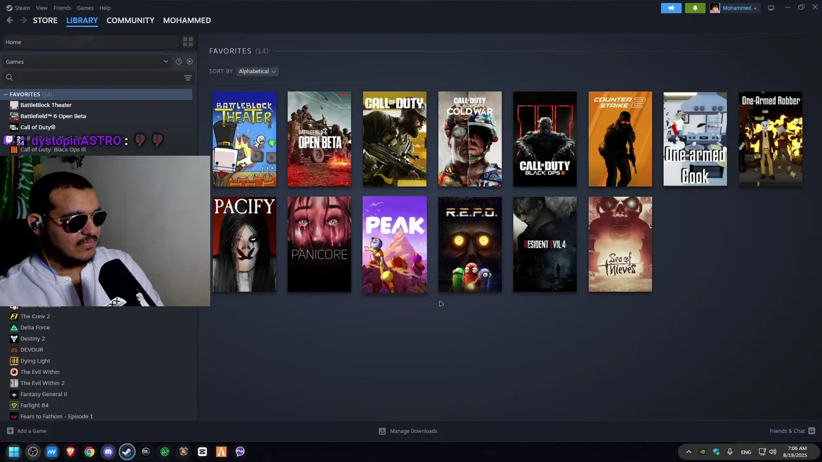Click the recent activity clock icon
This screenshot has width=822, height=462.
click(179, 62)
